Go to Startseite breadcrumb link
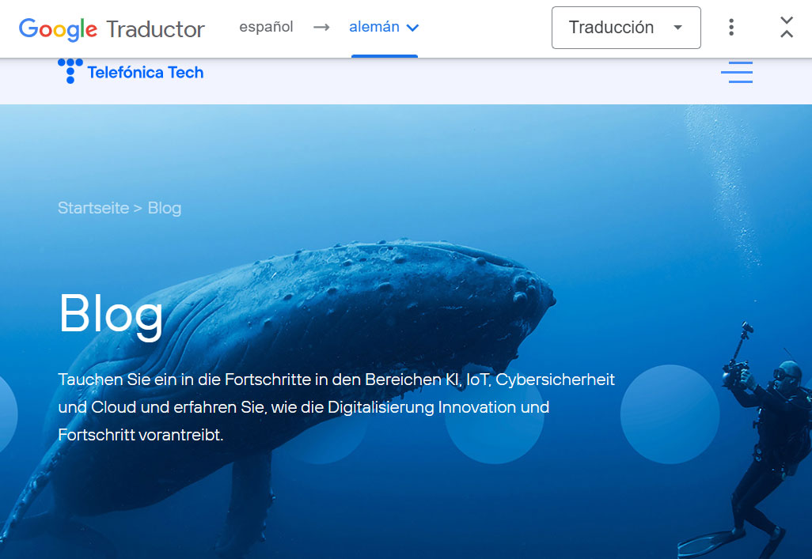This screenshot has height=559, width=812. point(93,208)
